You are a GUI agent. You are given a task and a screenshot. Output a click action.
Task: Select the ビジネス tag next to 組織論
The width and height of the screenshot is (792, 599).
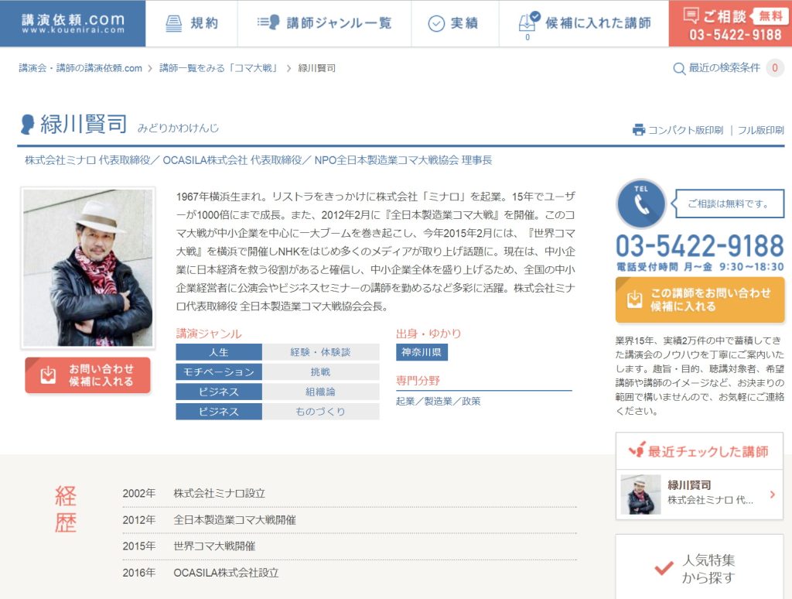(219, 392)
